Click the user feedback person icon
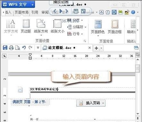The width and height of the screenshot is (142, 122). (x=127, y=12)
